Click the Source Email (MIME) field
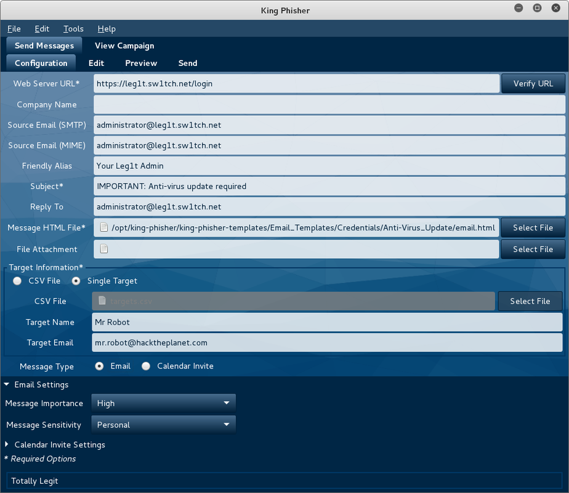569x493 pixels. click(329, 145)
